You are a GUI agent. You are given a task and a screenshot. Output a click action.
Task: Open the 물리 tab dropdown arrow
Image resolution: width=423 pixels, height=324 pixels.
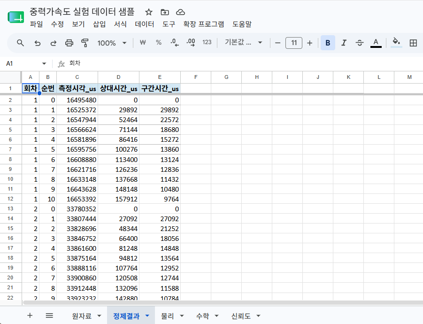[182, 316]
